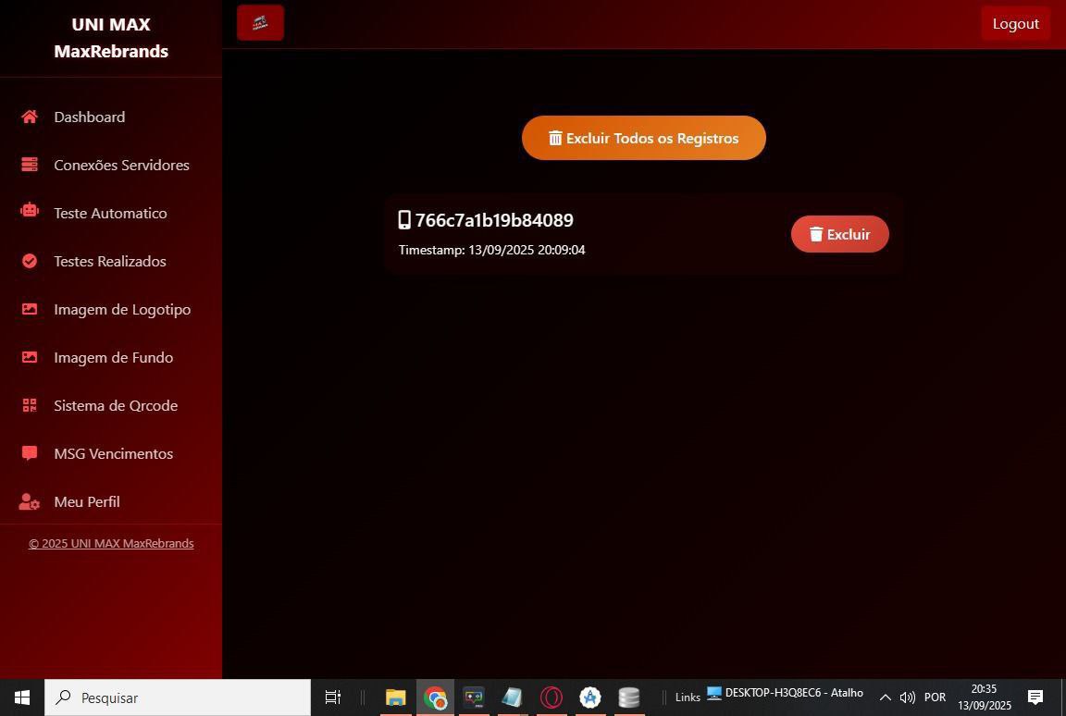
Task: Click the robot icon for Teste Automatico
Action: 30,213
